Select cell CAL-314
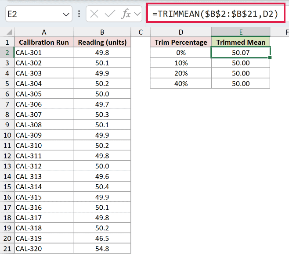 pyautogui.click(x=44, y=186)
